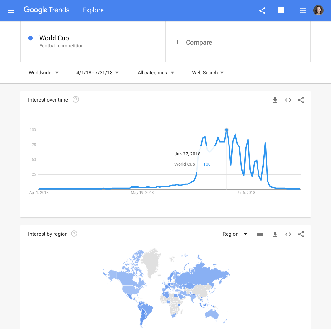This screenshot has width=331, height=329.
Task: Click the 100 value in tooltip
Action: coord(207,164)
